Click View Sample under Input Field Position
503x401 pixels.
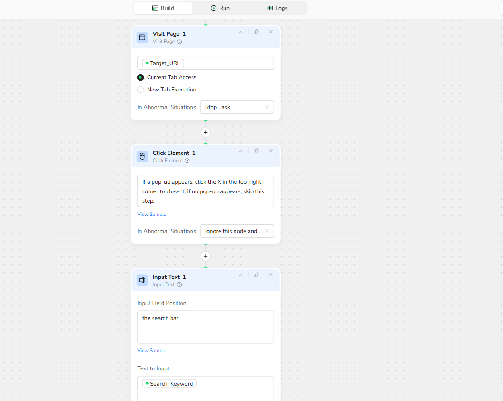152,351
